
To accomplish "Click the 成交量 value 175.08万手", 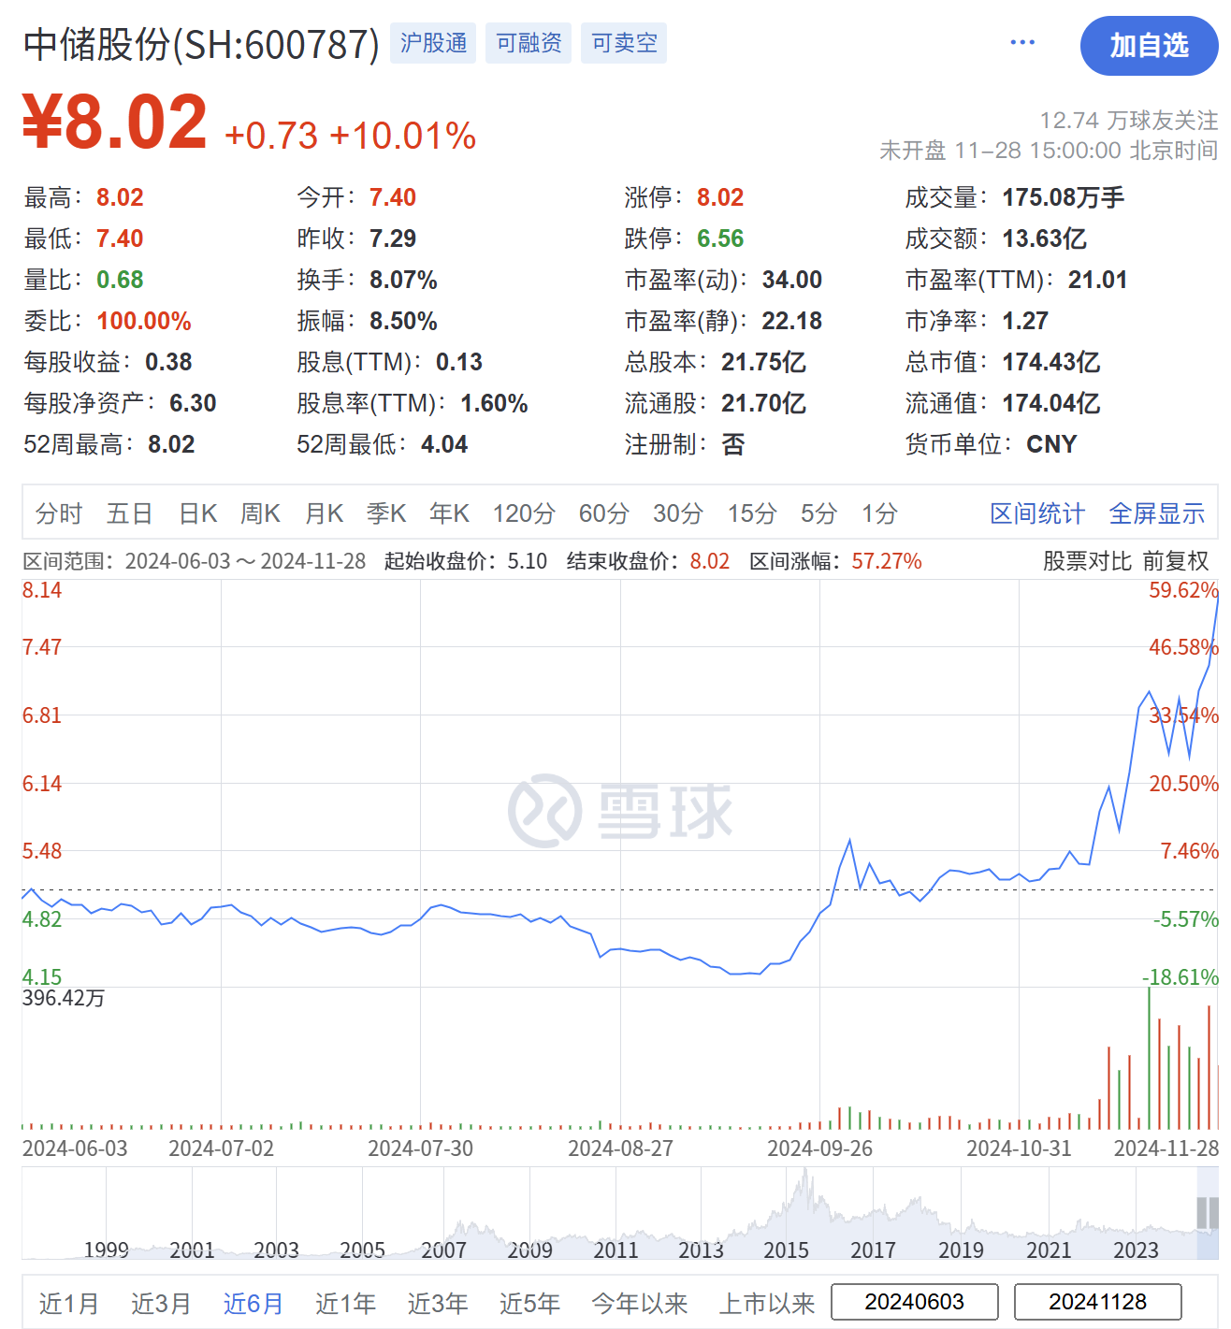I will [x=1064, y=197].
